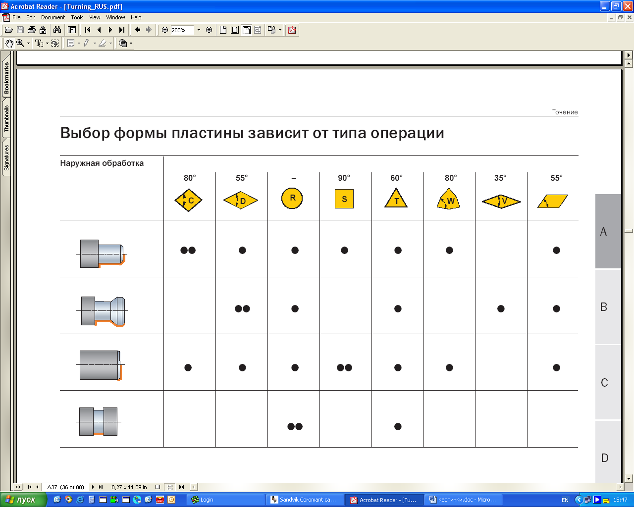This screenshot has height=507, width=634.
Task: Select Single Page layout in status bar
Action: [x=158, y=487]
